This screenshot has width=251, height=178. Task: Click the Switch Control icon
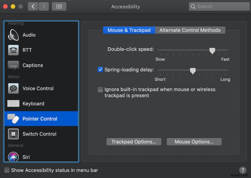point(13,134)
